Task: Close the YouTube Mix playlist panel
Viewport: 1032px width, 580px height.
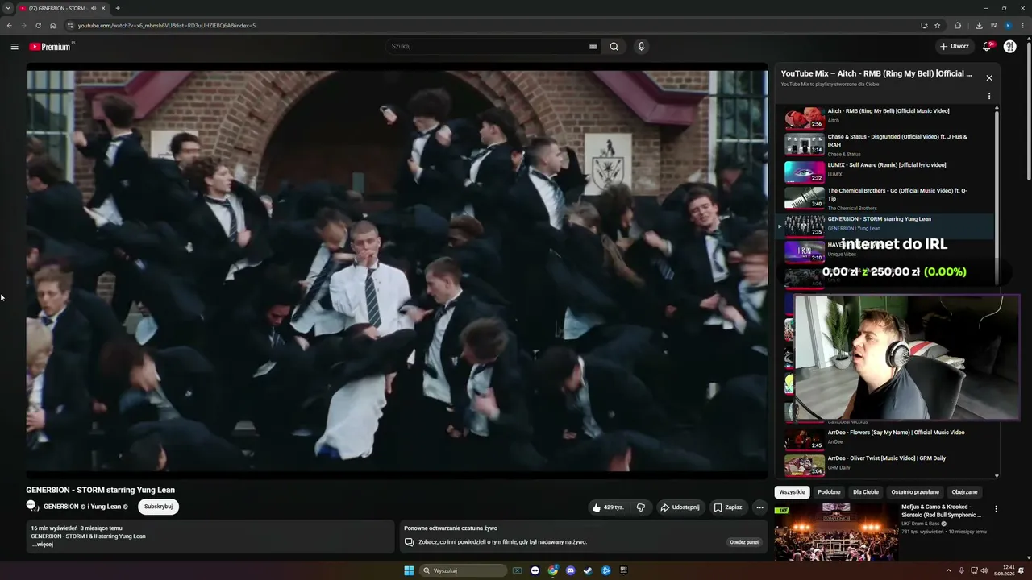Action: click(x=989, y=78)
